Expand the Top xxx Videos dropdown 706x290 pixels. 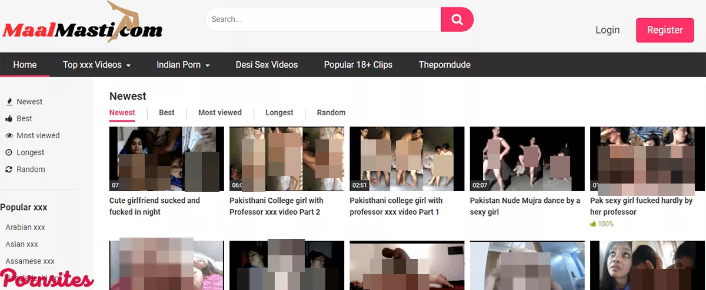[96, 65]
